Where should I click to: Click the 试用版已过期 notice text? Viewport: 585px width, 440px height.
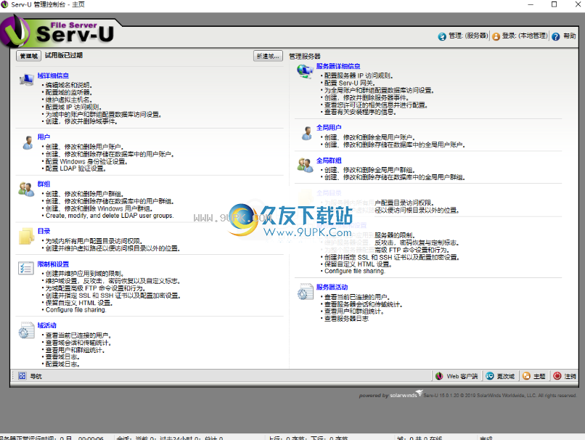(x=64, y=56)
